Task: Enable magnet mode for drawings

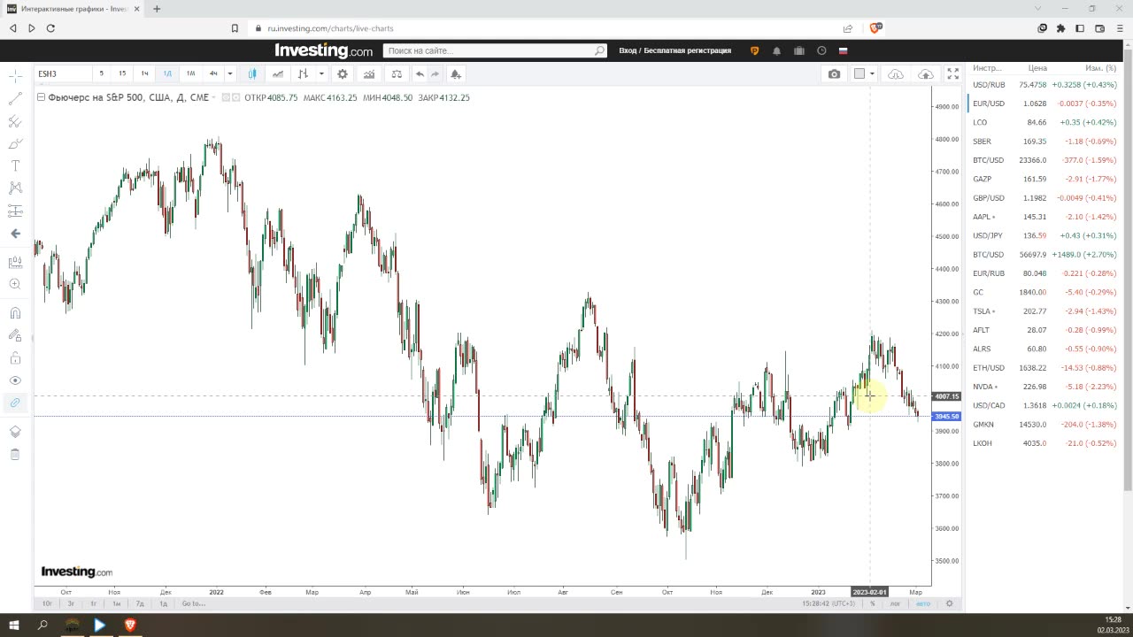Action: (15, 312)
